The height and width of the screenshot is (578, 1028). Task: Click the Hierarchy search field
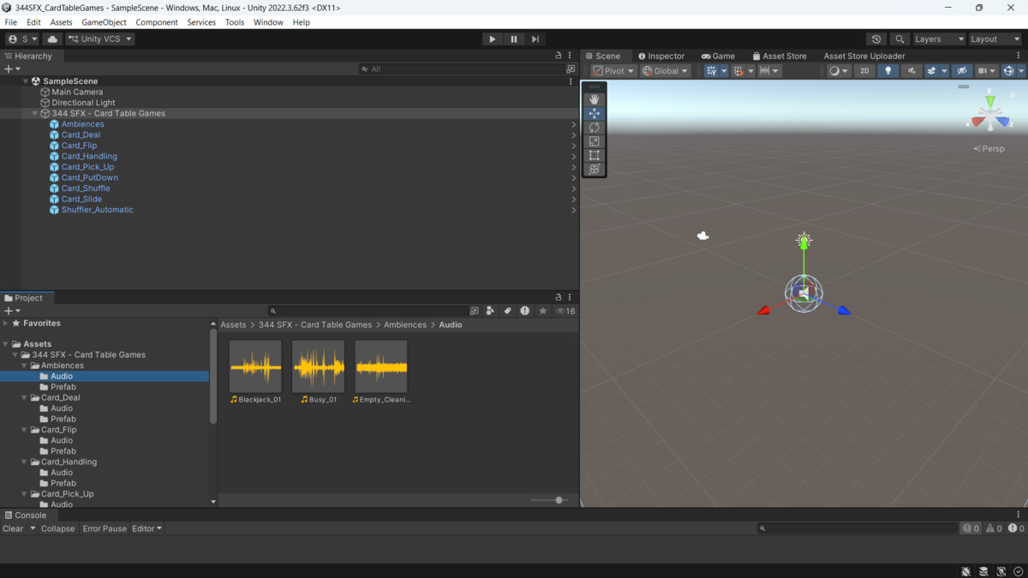point(461,69)
